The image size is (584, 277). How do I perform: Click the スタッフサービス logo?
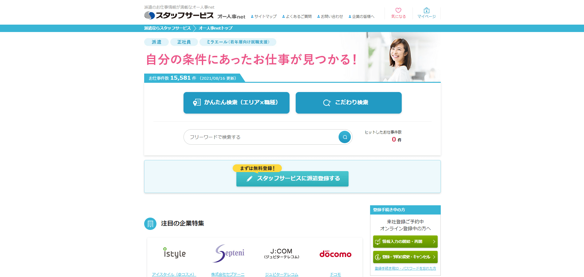179,15
